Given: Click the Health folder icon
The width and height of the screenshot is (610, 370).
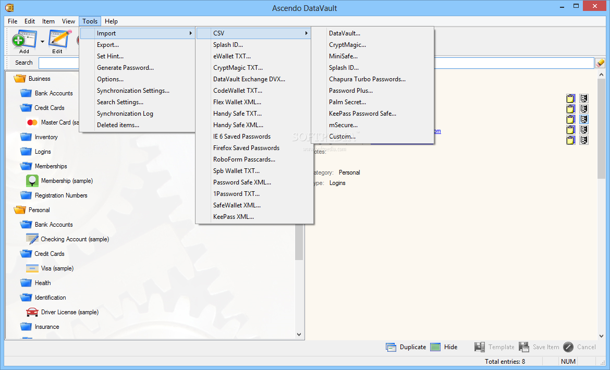Looking at the screenshot, I should [x=26, y=283].
